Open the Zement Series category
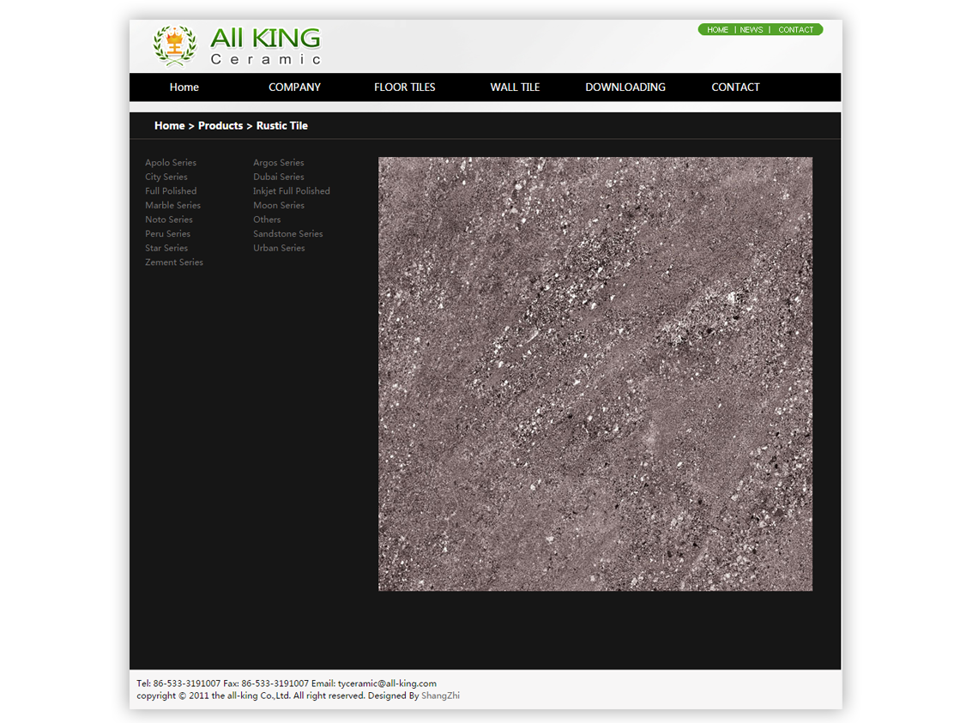 [174, 262]
